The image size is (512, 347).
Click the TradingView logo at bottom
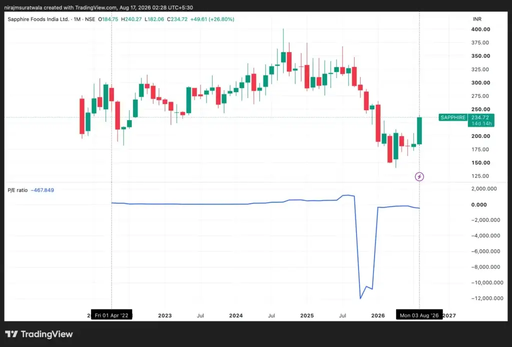point(39,334)
